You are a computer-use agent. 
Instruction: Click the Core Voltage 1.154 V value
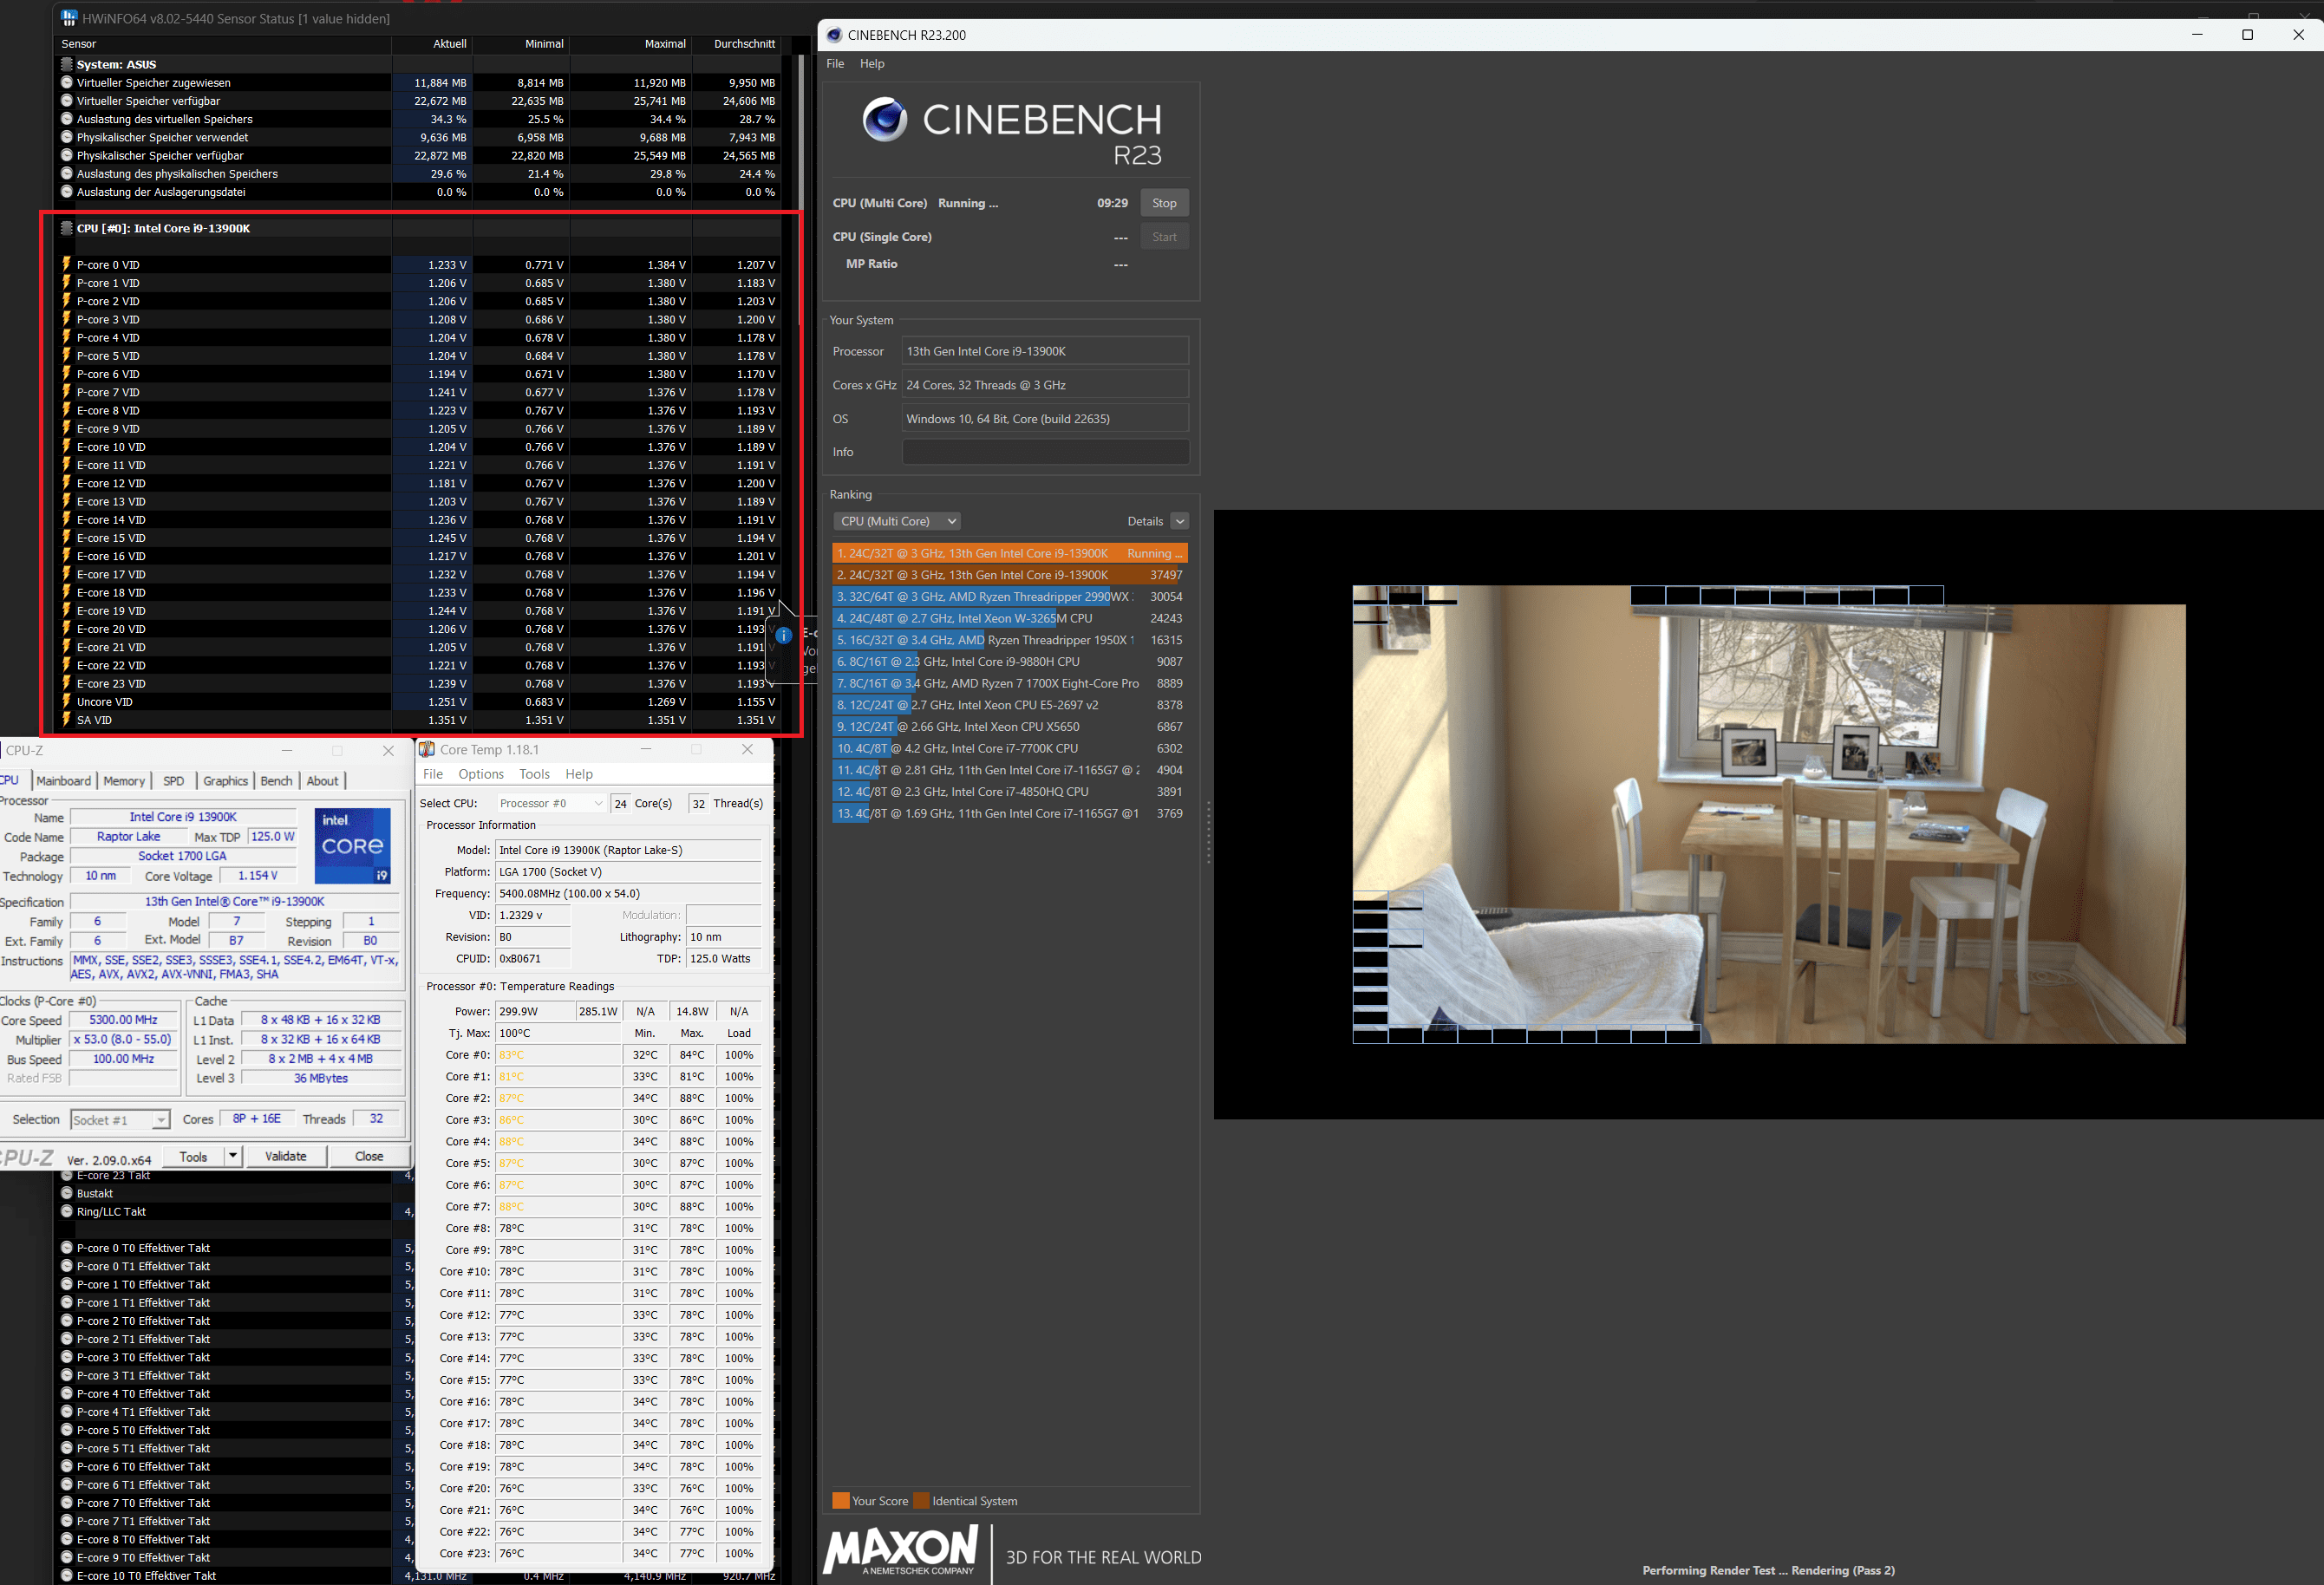click(258, 876)
